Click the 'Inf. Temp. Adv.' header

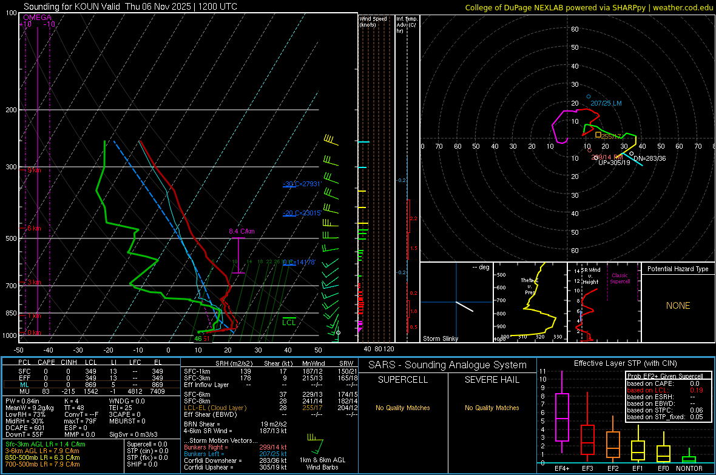(407, 25)
